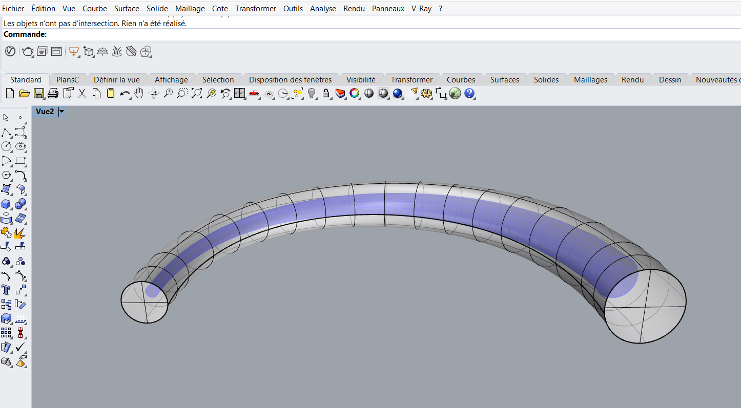Switch to the Maillages toolbar tab
The width and height of the screenshot is (741, 408).
point(590,79)
